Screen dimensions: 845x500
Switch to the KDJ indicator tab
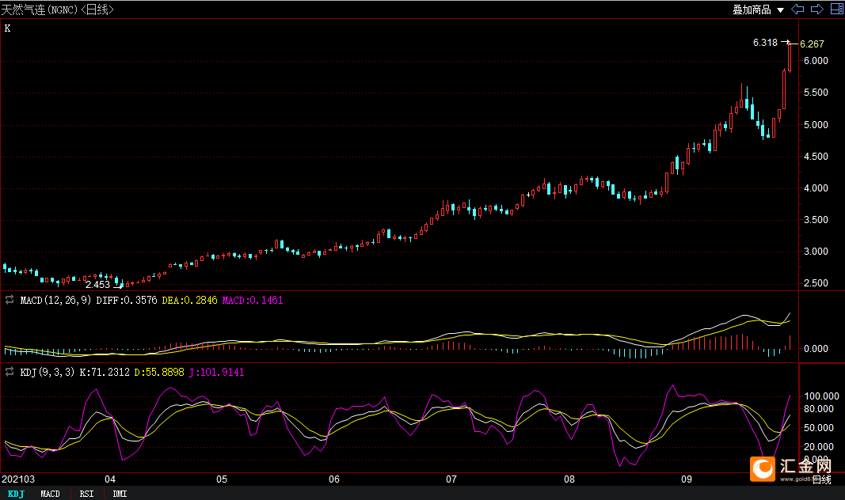pos(16,494)
